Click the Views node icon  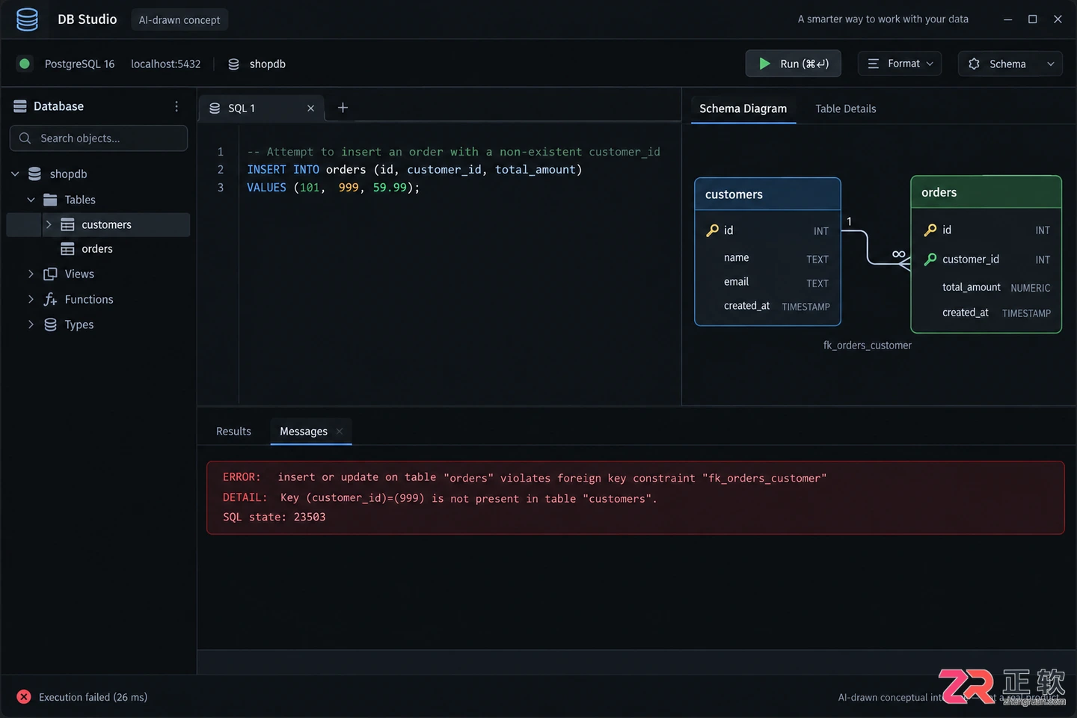pos(50,274)
